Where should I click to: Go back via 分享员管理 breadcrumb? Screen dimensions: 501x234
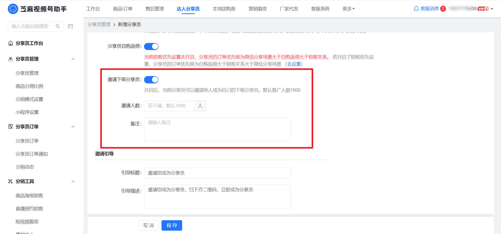99,24
